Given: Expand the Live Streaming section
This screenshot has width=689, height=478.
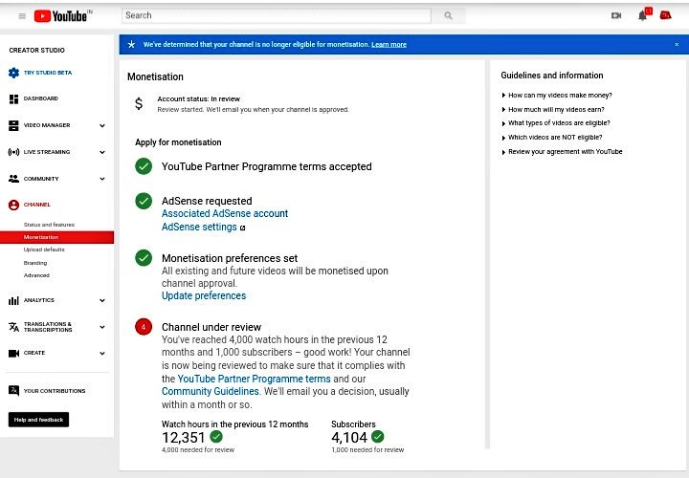Looking at the screenshot, I should pos(102,152).
